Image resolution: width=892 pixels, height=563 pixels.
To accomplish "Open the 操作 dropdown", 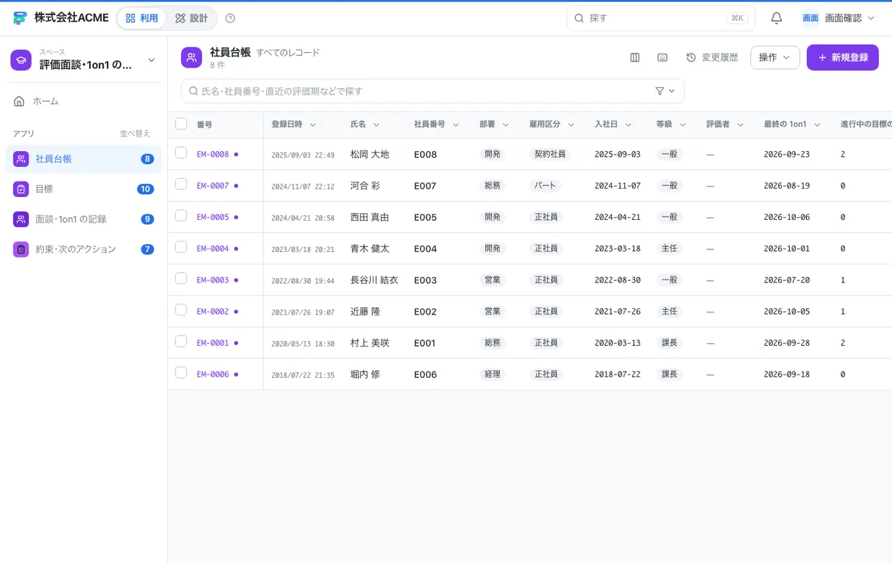I will [775, 58].
